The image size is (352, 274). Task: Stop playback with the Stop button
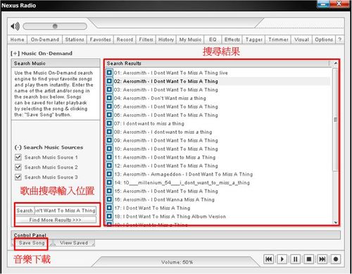click(309, 259)
